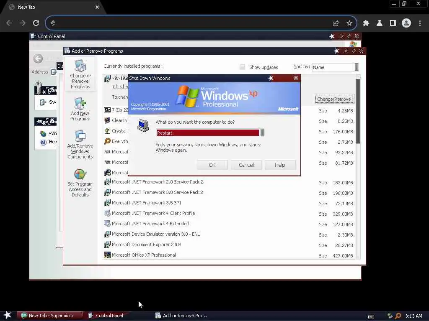The width and height of the screenshot is (429, 321).
Task: Click the 176.00MB size value
Action: [343, 132]
